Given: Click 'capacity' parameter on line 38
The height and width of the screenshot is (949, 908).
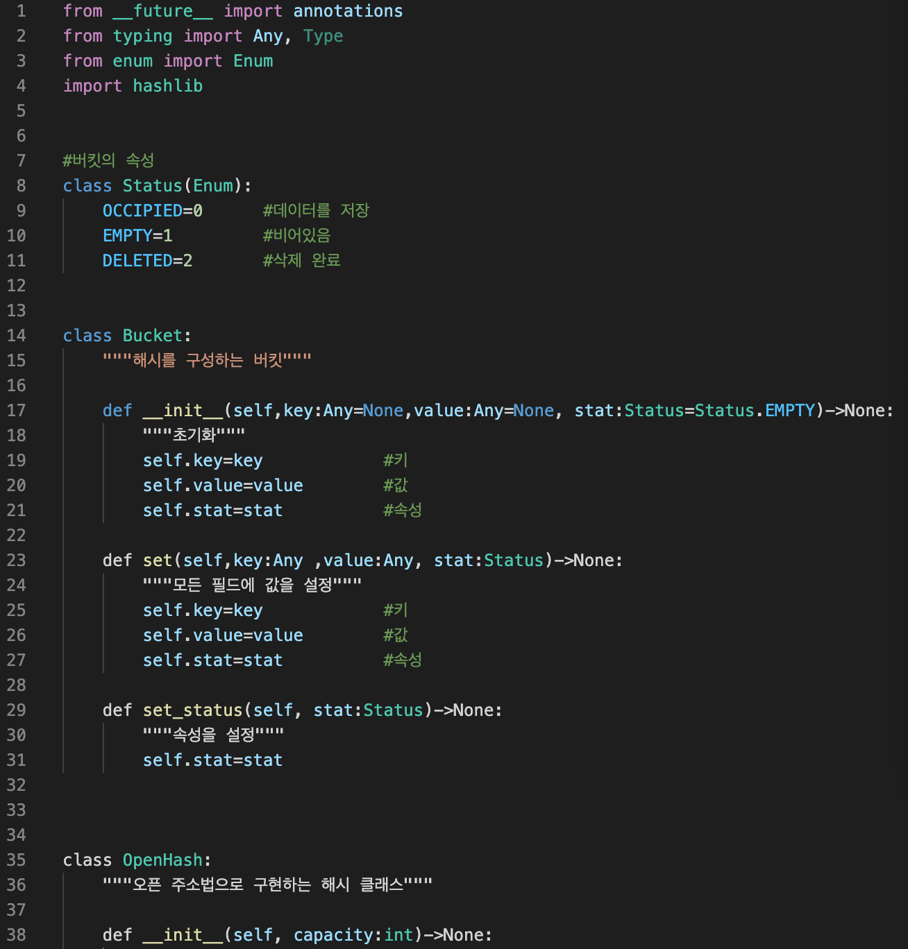Looking at the screenshot, I should pyautogui.click(x=333, y=935).
